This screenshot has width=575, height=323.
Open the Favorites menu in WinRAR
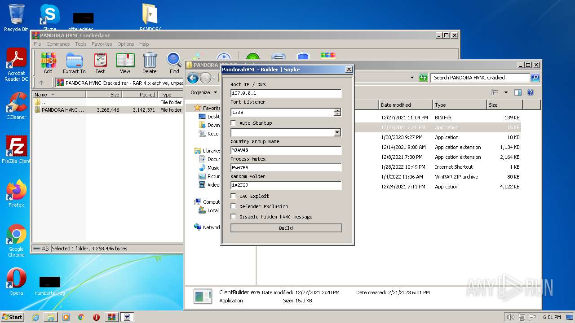102,44
